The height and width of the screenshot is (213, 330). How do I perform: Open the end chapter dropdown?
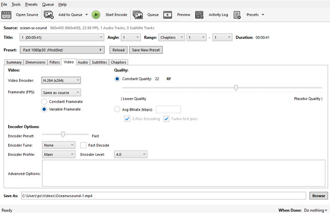[222, 38]
